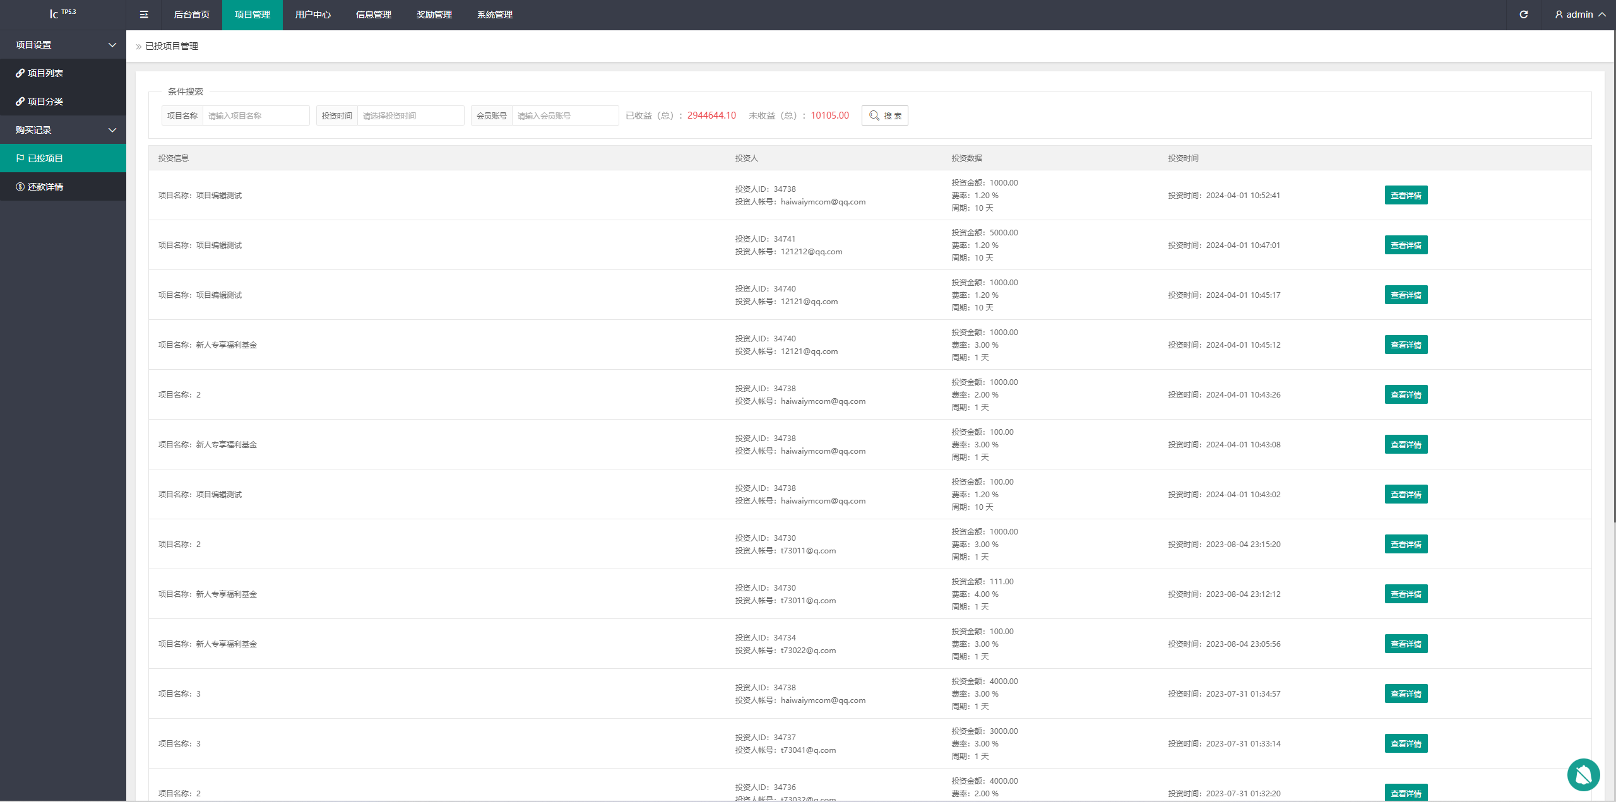Click 查看详情 button for first entry
The height and width of the screenshot is (802, 1616).
point(1405,195)
